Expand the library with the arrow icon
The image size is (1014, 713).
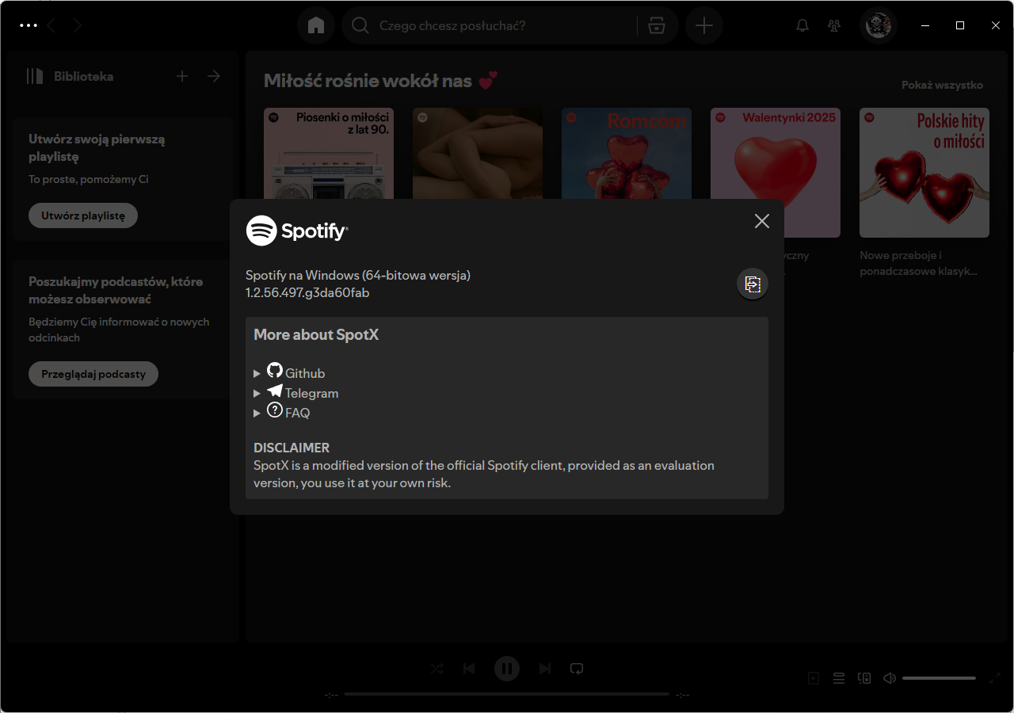coord(214,76)
